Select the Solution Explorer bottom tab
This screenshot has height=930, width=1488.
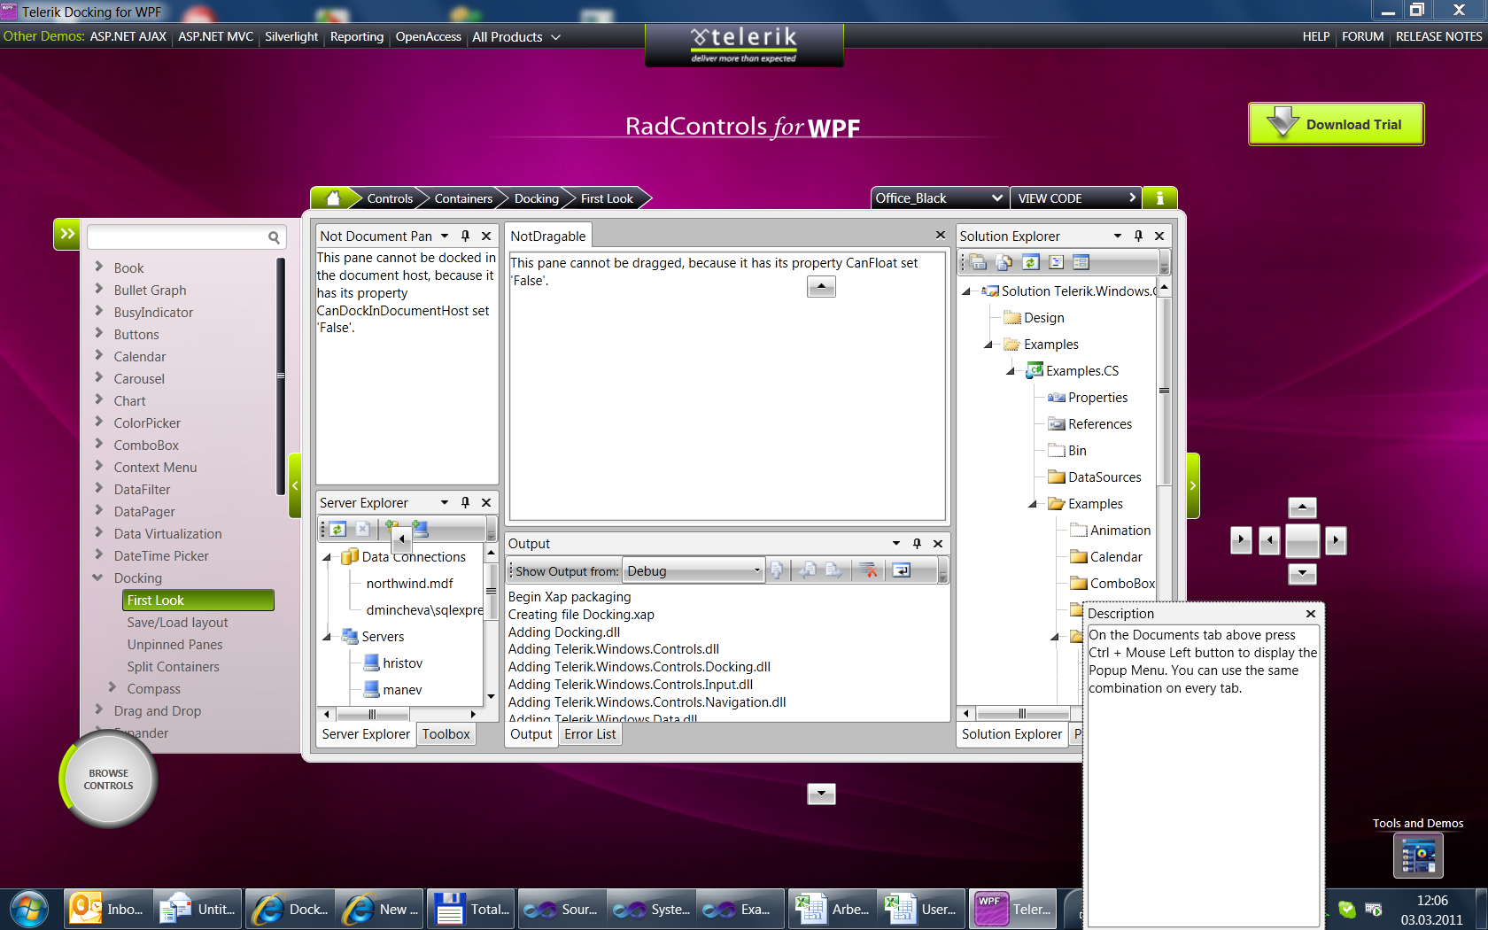1011,733
